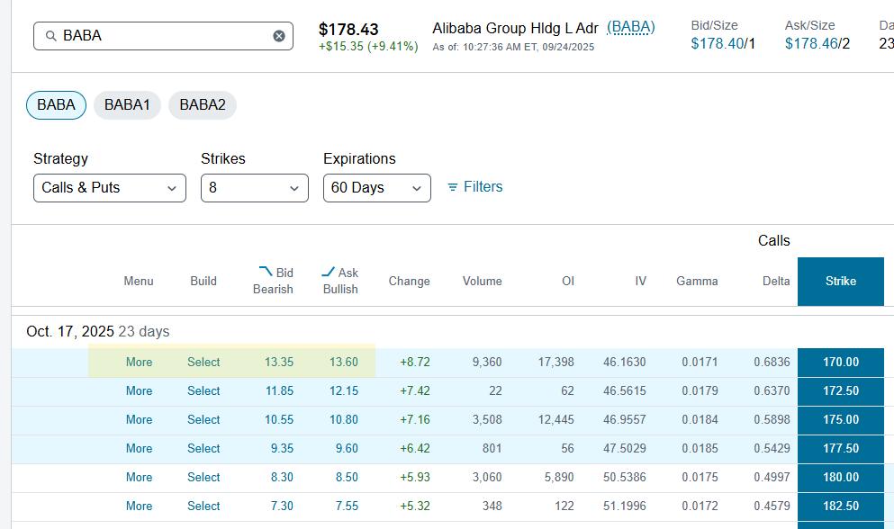Image resolution: width=894 pixels, height=529 pixels.
Task: Click Select for the 182.50 strike
Action: [x=203, y=507]
